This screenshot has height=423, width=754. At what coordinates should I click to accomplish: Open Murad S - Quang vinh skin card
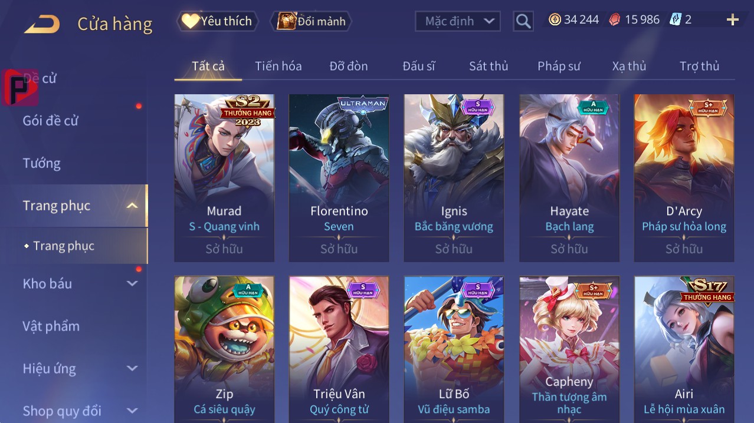click(x=224, y=177)
